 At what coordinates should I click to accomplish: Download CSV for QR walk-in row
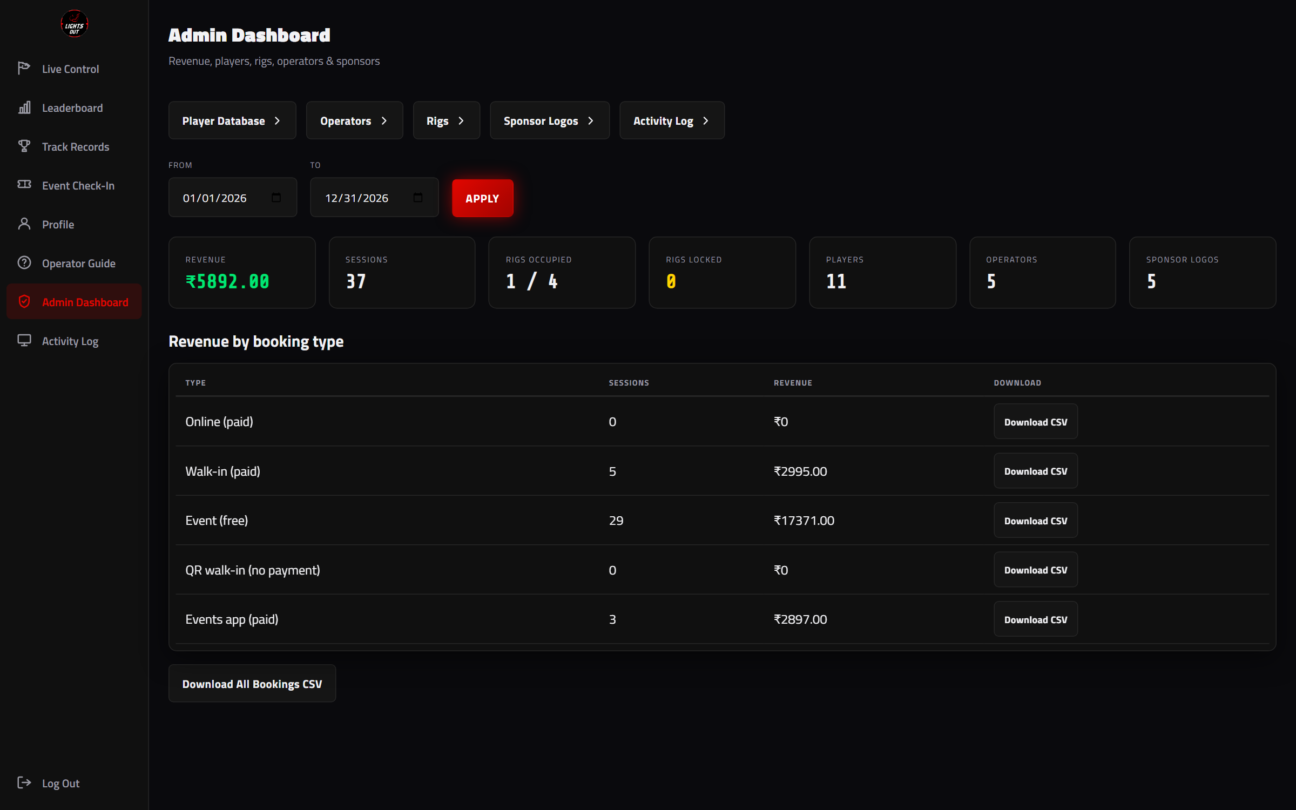pos(1035,570)
